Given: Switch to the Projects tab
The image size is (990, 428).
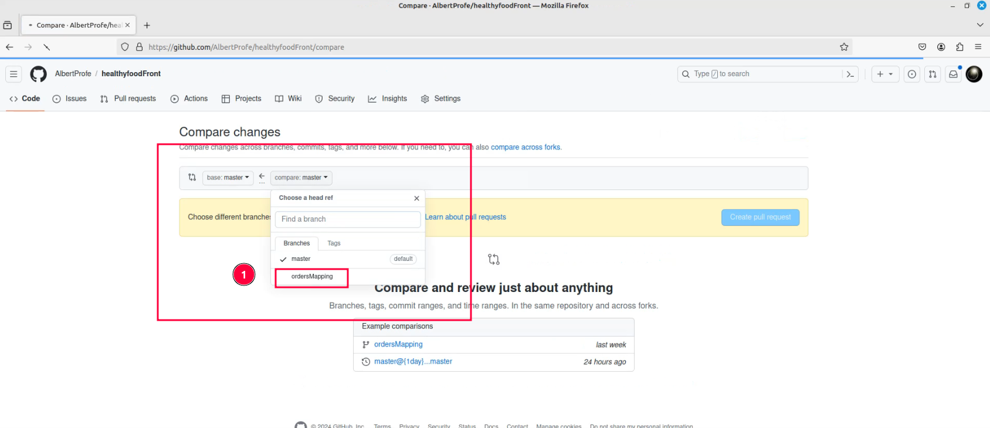Looking at the screenshot, I should tap(242, 98).
